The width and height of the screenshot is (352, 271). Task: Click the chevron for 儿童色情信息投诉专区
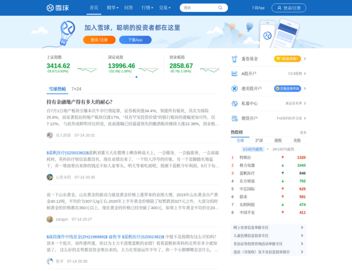point(302,235)
